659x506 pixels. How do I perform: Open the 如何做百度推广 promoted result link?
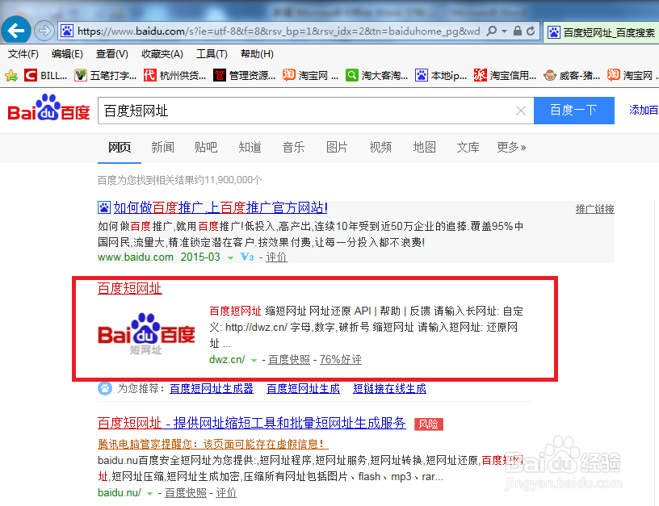point(220,207)
